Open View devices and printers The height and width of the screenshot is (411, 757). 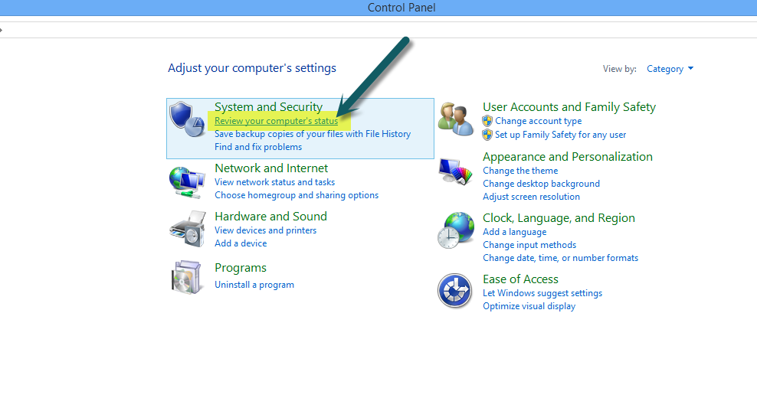click(x=266, y=230)
